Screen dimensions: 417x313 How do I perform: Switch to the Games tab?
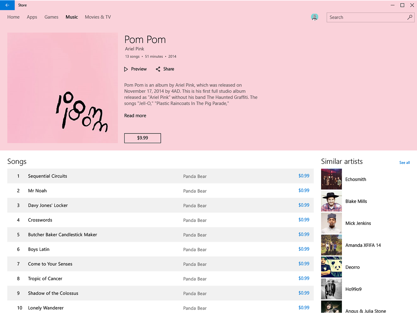point(51,17)
